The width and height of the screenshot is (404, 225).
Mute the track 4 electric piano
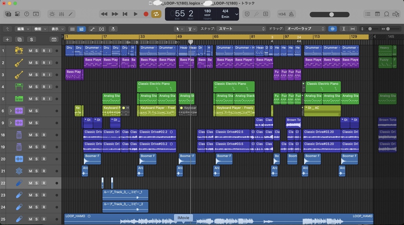31,87
